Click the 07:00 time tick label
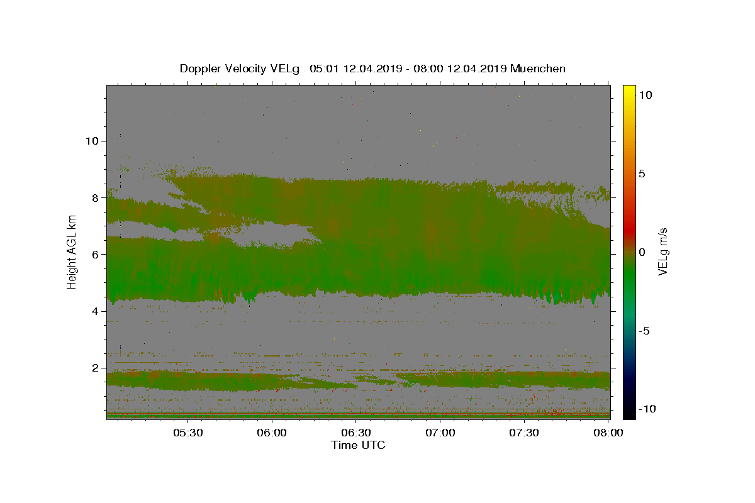Image resolution: width=755 pixels, height=503 pixels. (x=440, y=433)
